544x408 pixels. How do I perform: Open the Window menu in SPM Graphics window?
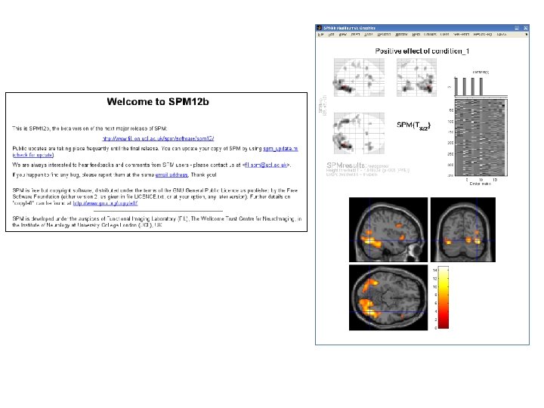[x=401, y=34]
